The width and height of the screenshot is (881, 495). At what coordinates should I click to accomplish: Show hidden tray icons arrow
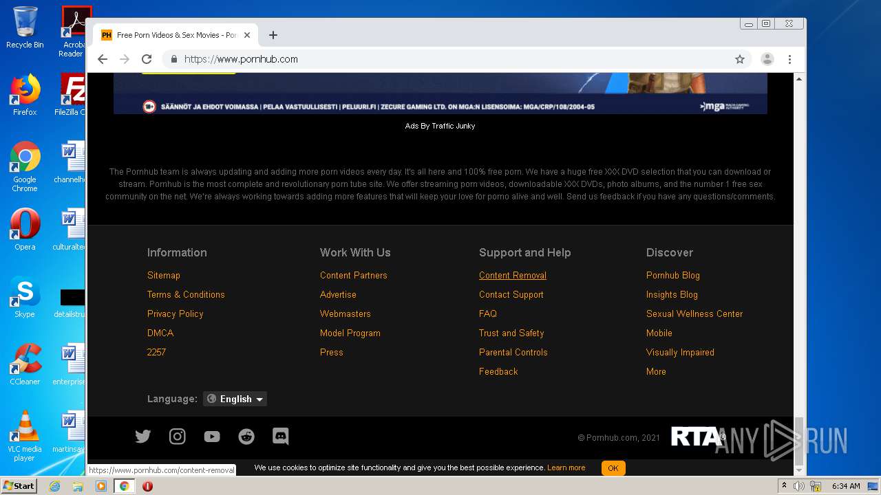784,486
